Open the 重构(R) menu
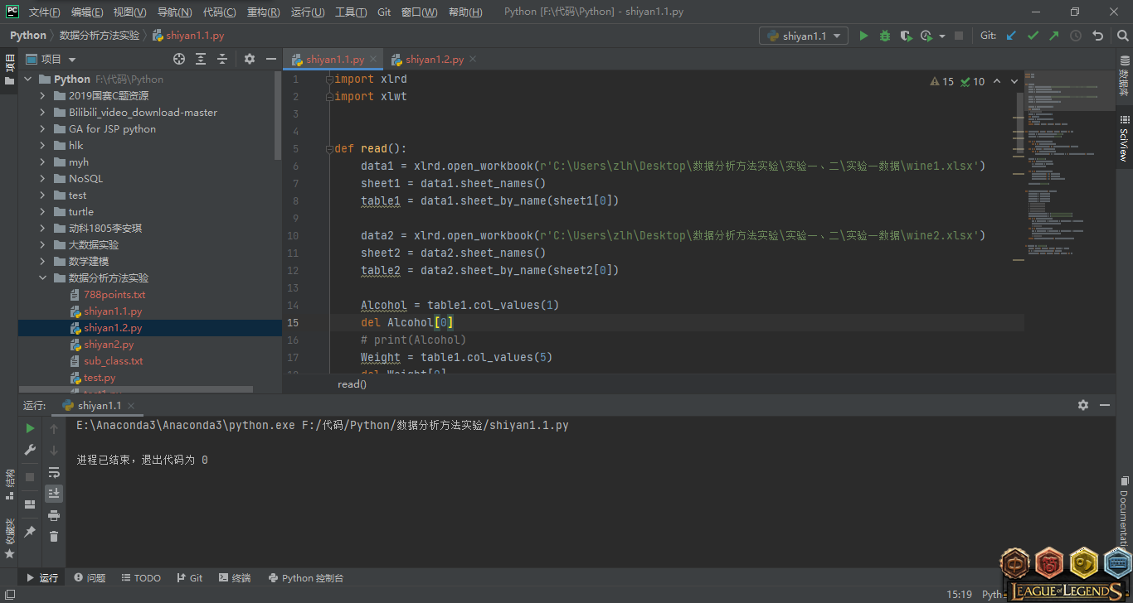1133x603 pixels. pos(263,12)
